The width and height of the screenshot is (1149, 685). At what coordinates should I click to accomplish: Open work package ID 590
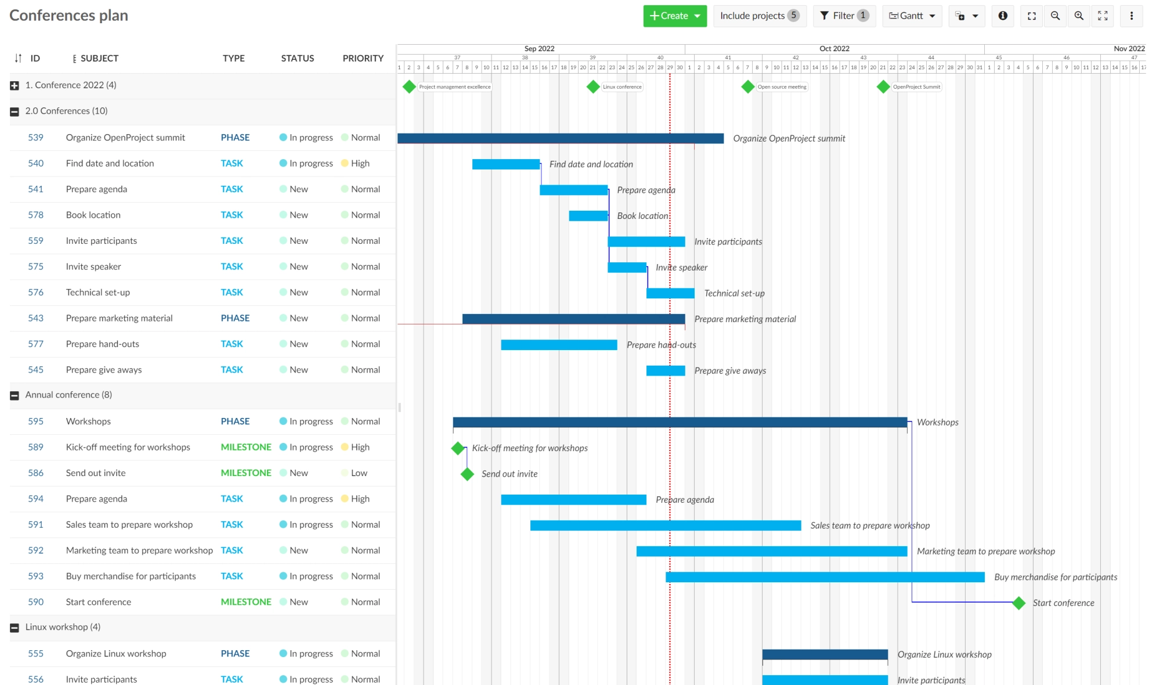pyautogui.click(x=35, y=602)
